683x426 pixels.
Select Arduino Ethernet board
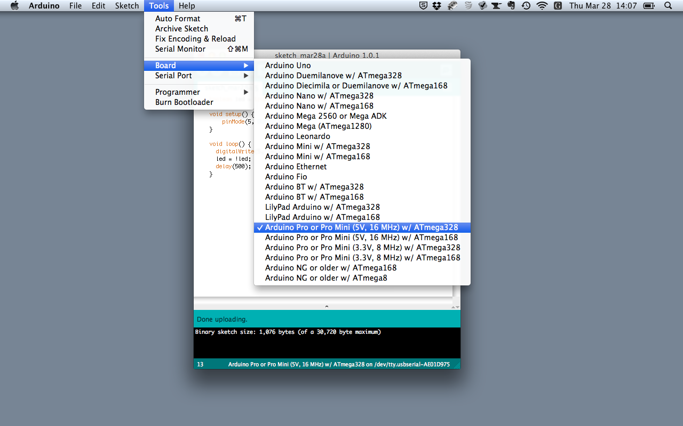tap(362, 167)
